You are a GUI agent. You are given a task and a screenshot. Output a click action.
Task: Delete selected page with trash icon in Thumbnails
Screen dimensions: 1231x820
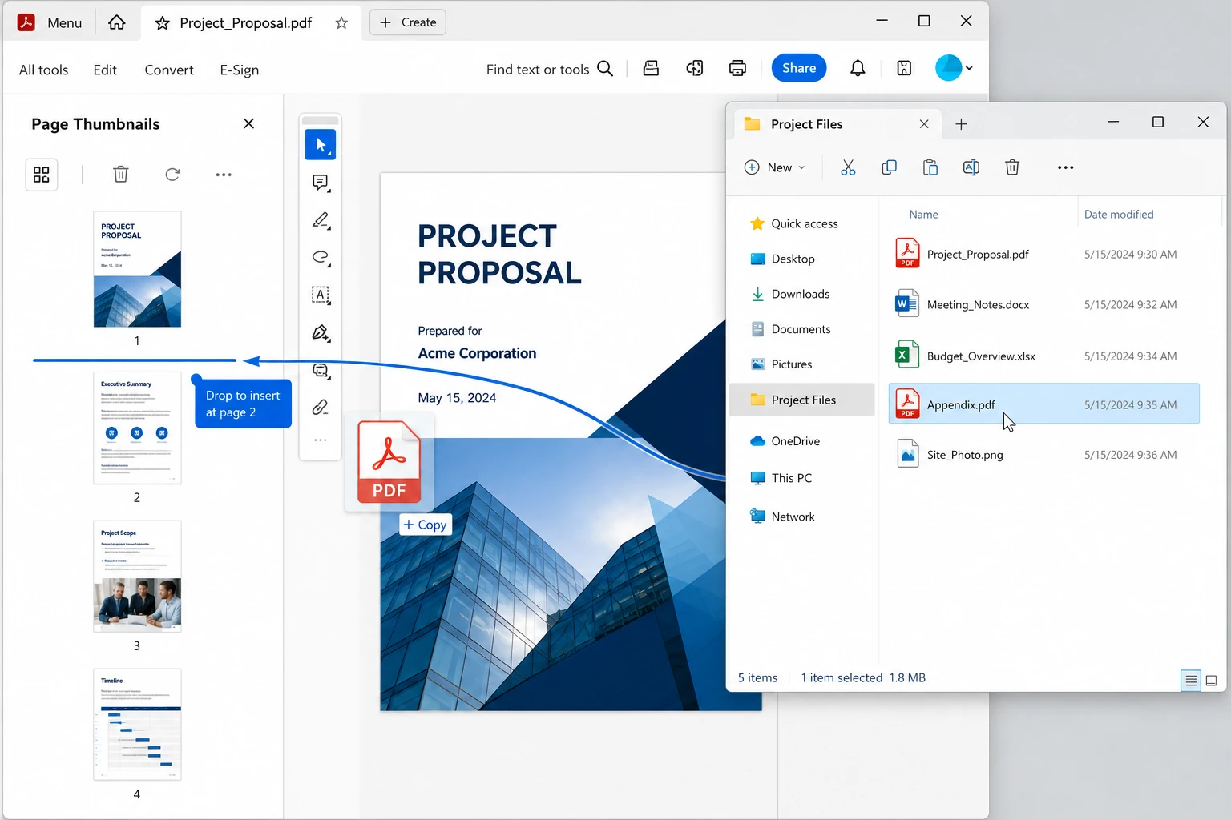click(121, 174)
